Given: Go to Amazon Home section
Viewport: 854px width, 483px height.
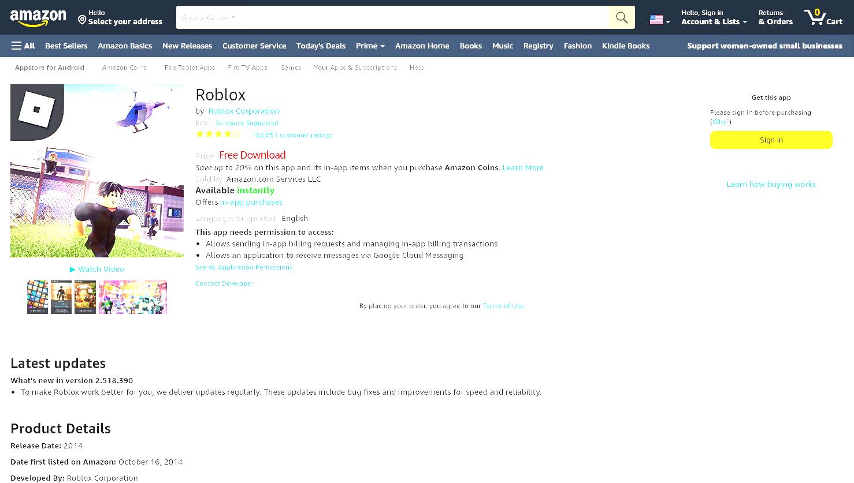Looking at the screenshot, I should click(422, 46).
